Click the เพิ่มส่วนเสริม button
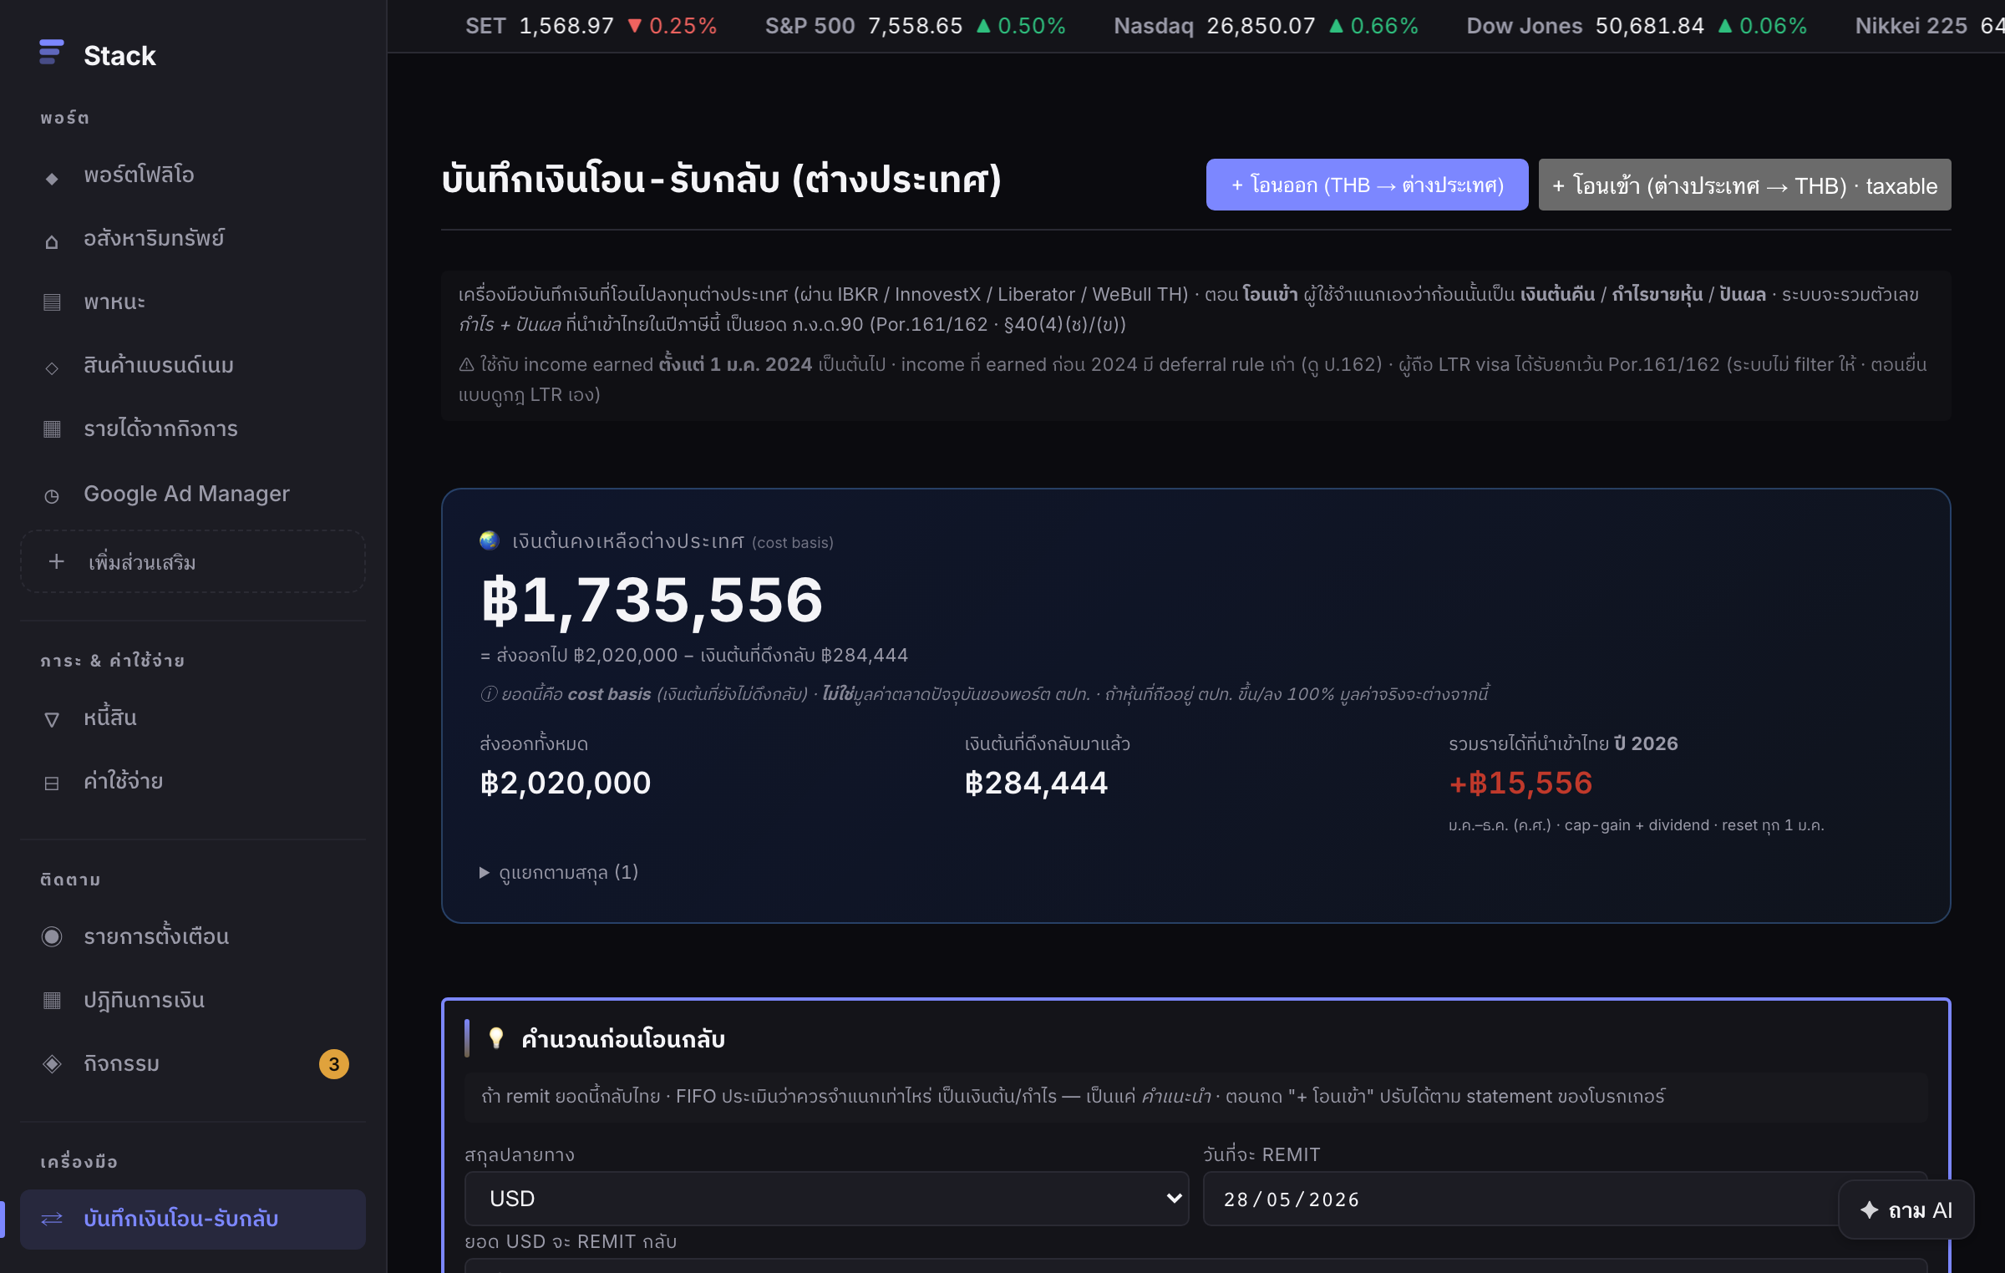Viewport: 2005px width, 1273px height. point(193,561)
